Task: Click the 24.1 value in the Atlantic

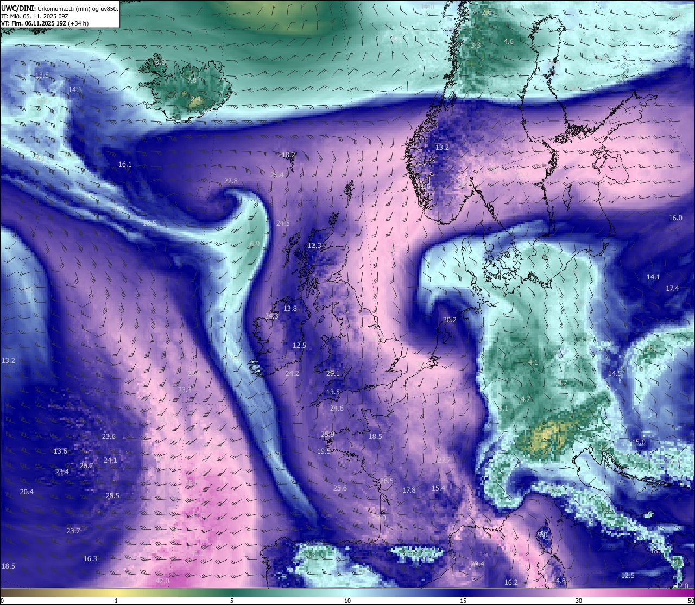Action: coord(110,460)
